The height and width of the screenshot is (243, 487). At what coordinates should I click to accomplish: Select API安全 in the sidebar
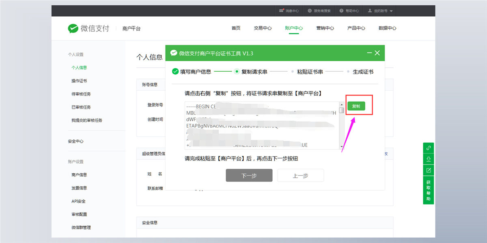click(x=78, y=201)
